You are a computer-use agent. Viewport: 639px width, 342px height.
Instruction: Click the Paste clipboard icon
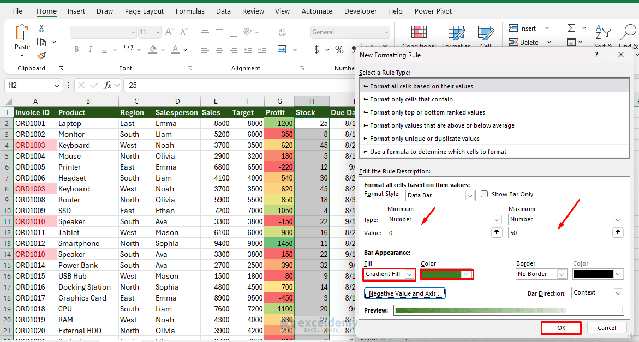23,33
